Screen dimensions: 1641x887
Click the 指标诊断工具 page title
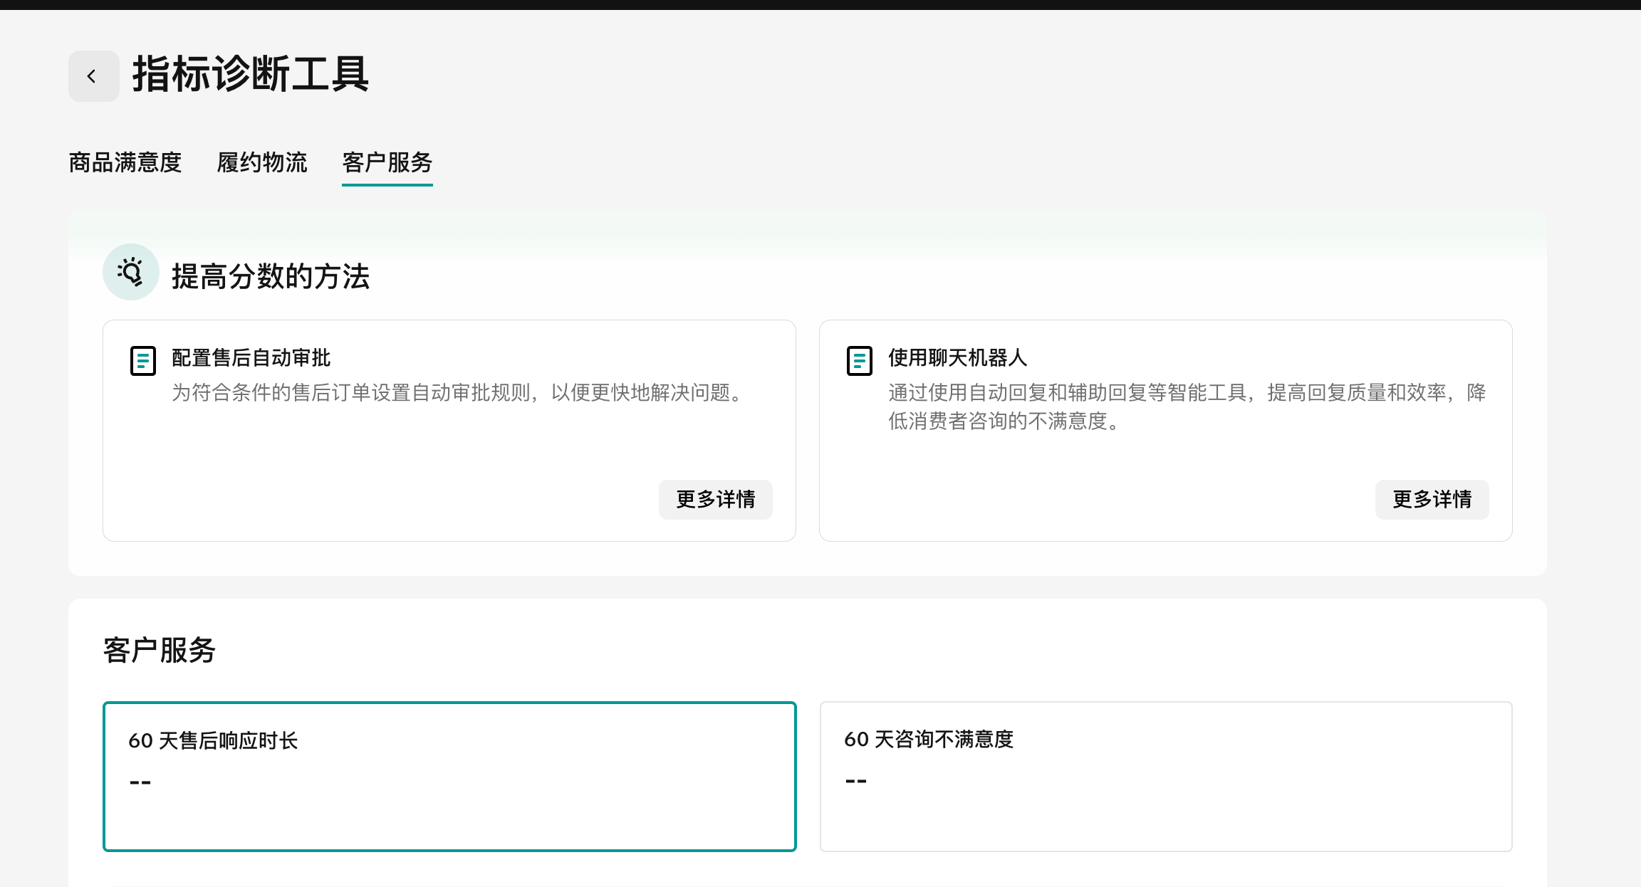click(250, 74)
